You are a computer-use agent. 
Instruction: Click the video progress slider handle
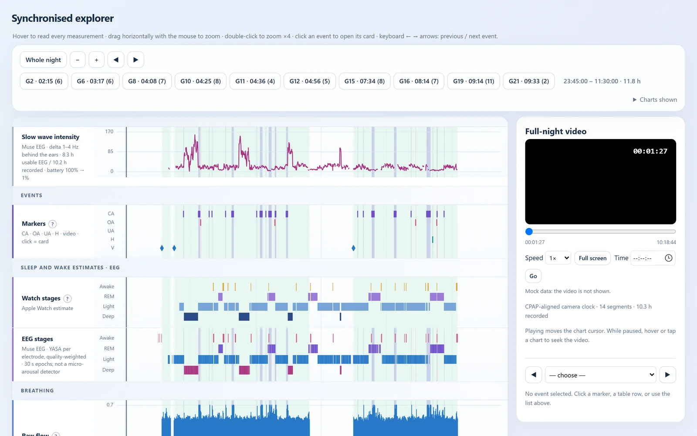529,232
